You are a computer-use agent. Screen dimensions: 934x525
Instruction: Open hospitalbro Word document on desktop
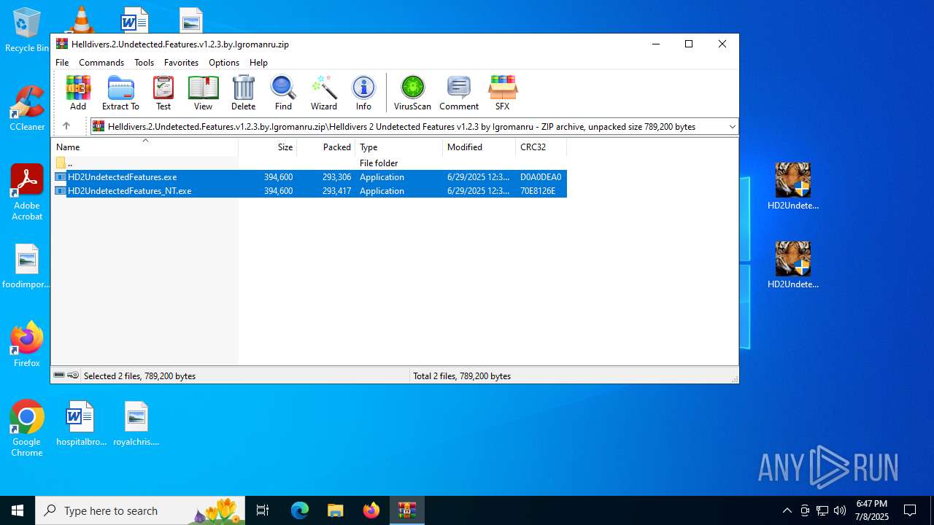click(x=81, y=424)
